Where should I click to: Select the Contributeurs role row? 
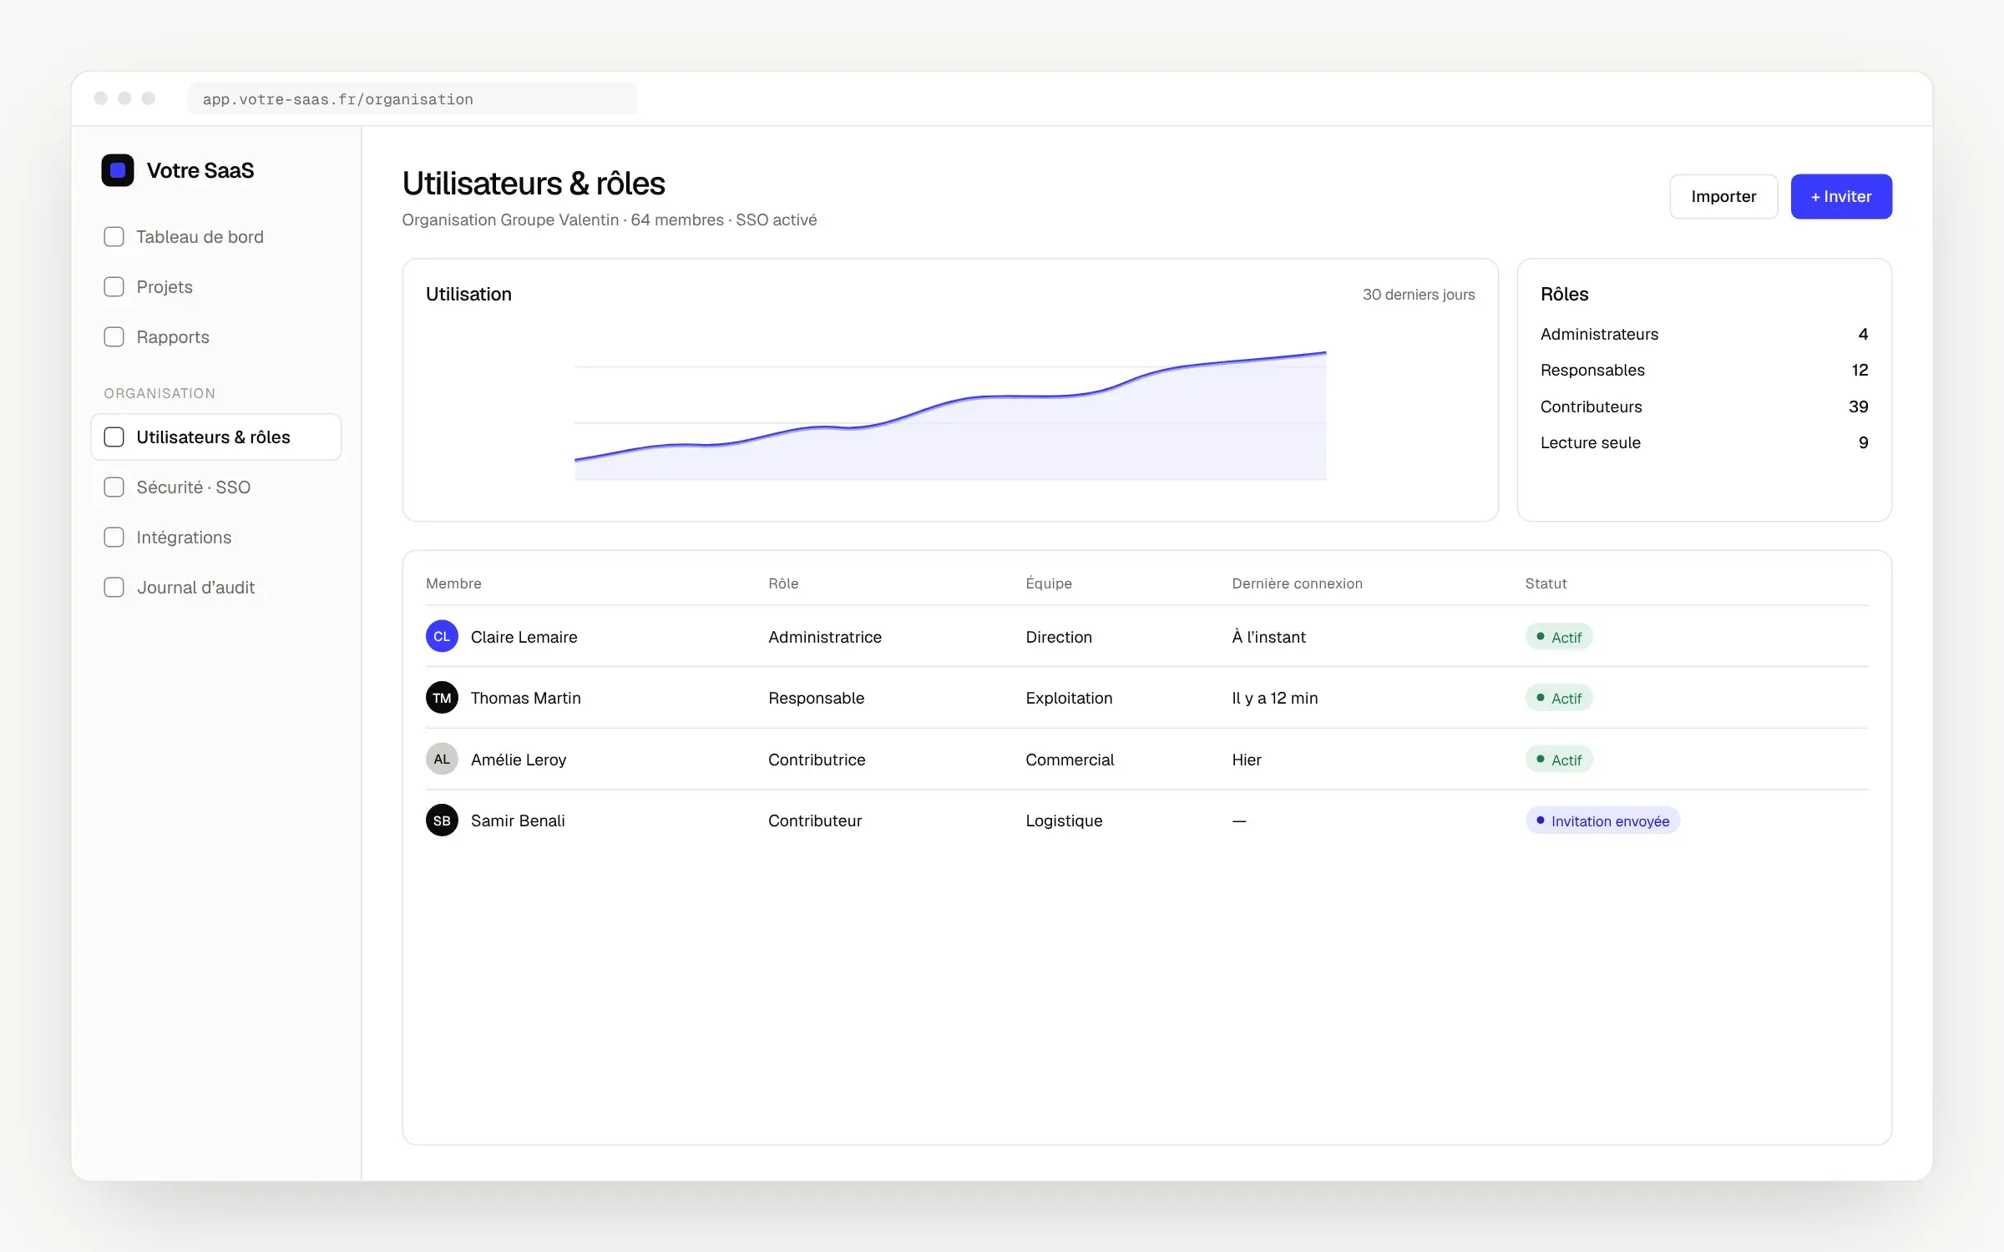pos(1704,406)
